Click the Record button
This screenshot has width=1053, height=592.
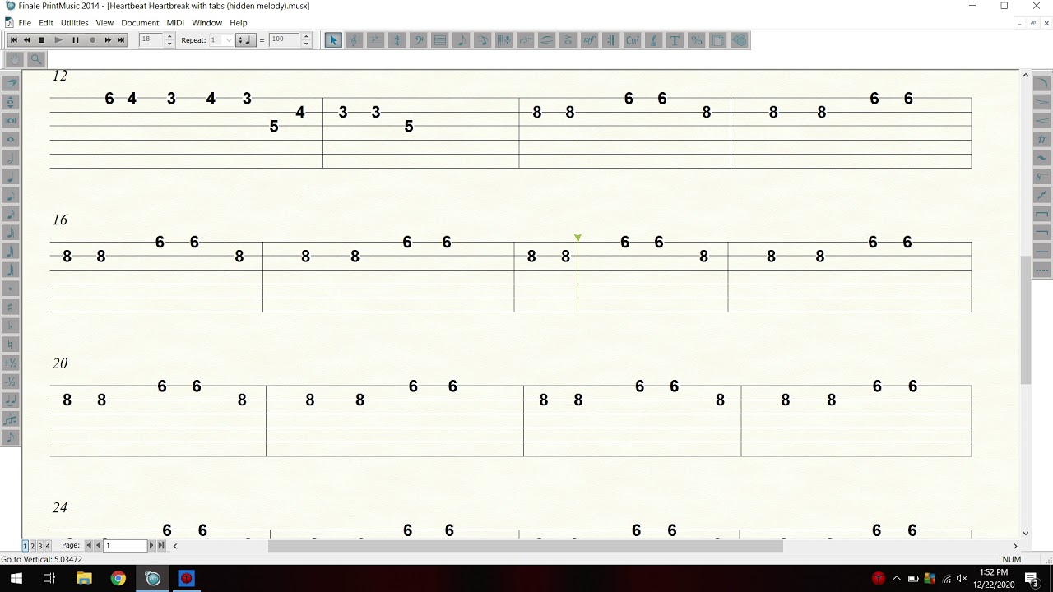tap(92, 39)
